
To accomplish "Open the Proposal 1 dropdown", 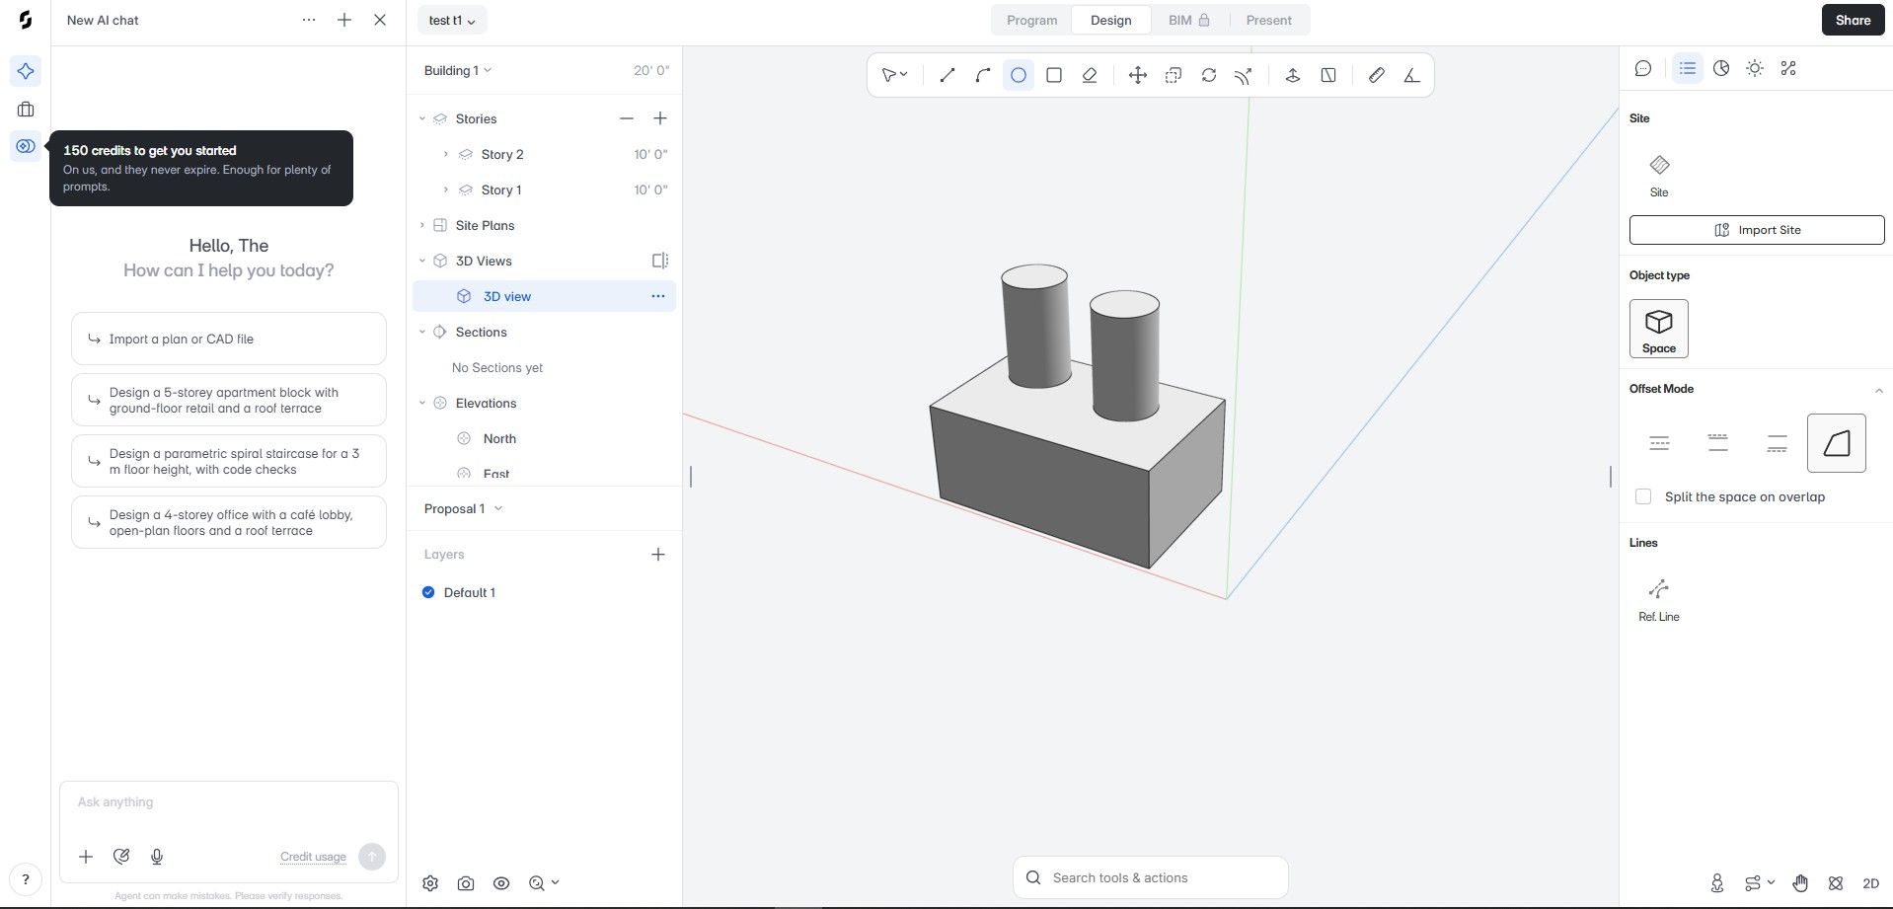I will pos(463,508).
